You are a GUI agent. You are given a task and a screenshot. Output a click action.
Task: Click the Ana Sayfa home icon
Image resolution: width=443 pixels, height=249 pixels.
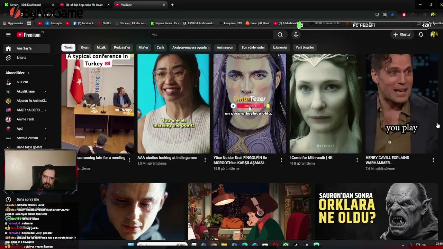[x=8, y=48]
